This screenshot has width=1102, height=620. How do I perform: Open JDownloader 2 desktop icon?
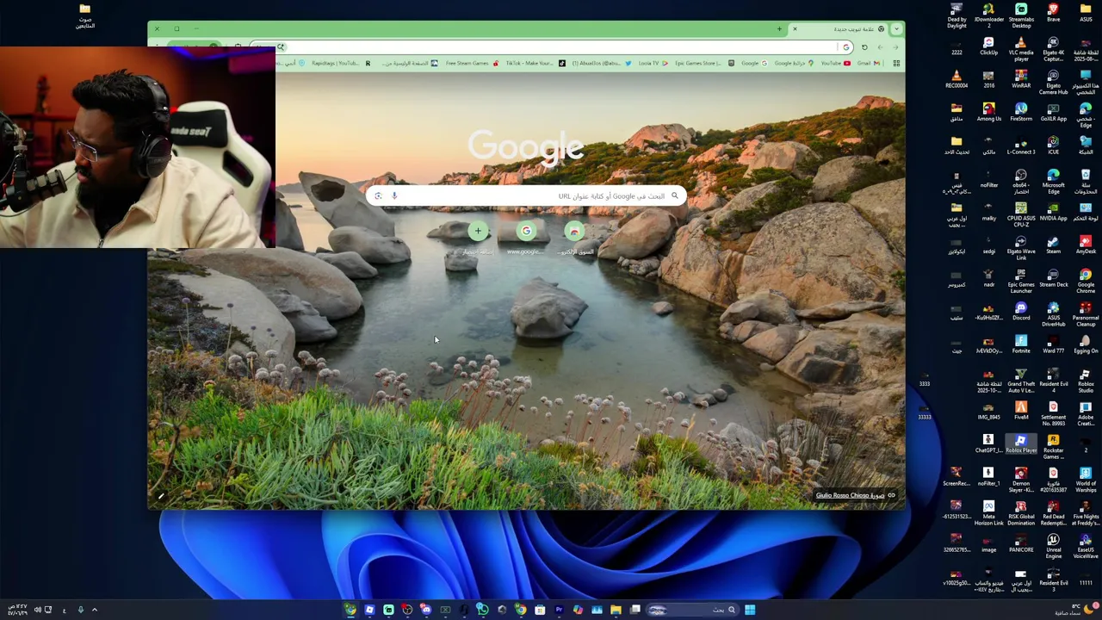click(988, 15)
